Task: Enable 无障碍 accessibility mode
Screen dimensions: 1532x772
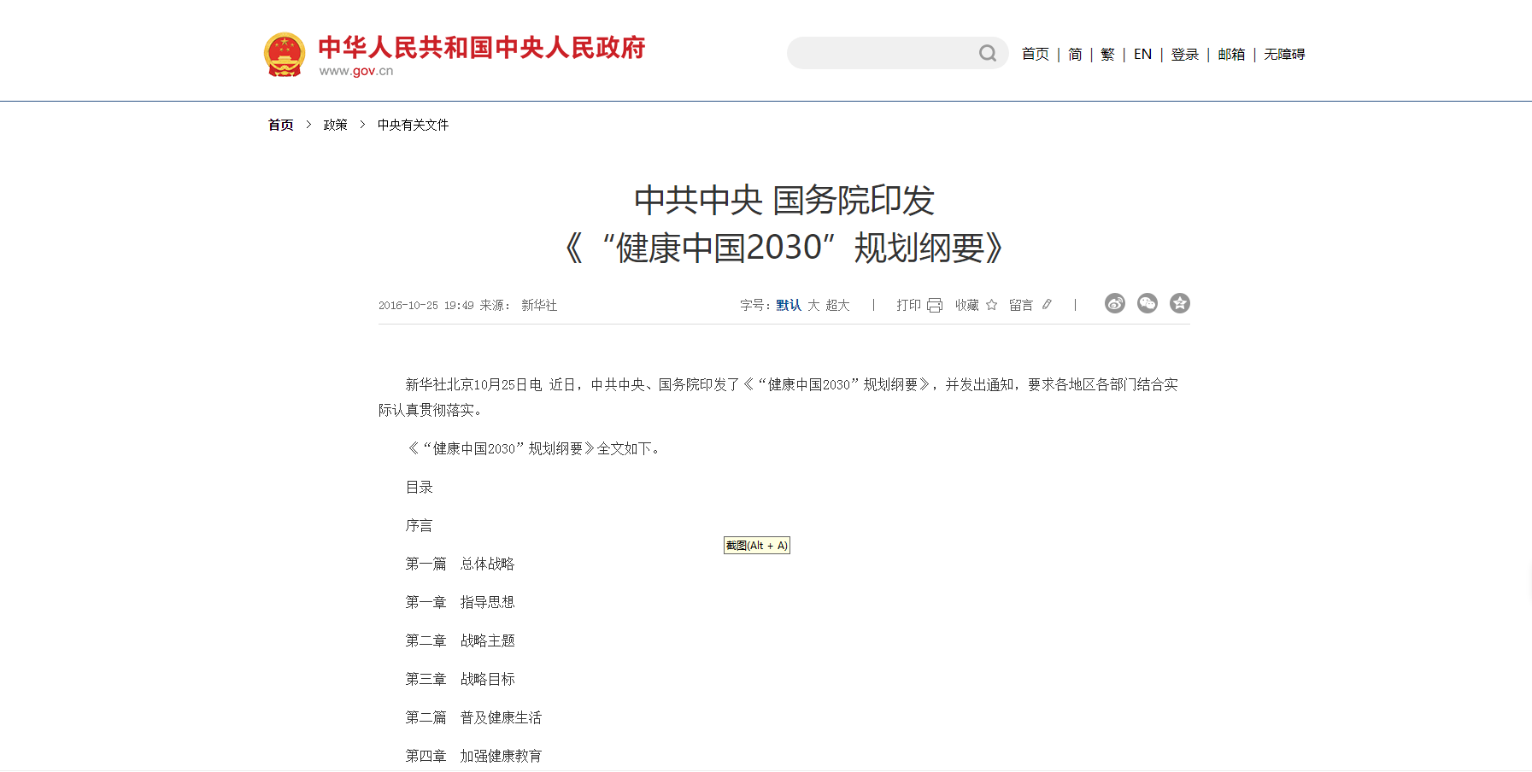Action: tap(1284, 55)
